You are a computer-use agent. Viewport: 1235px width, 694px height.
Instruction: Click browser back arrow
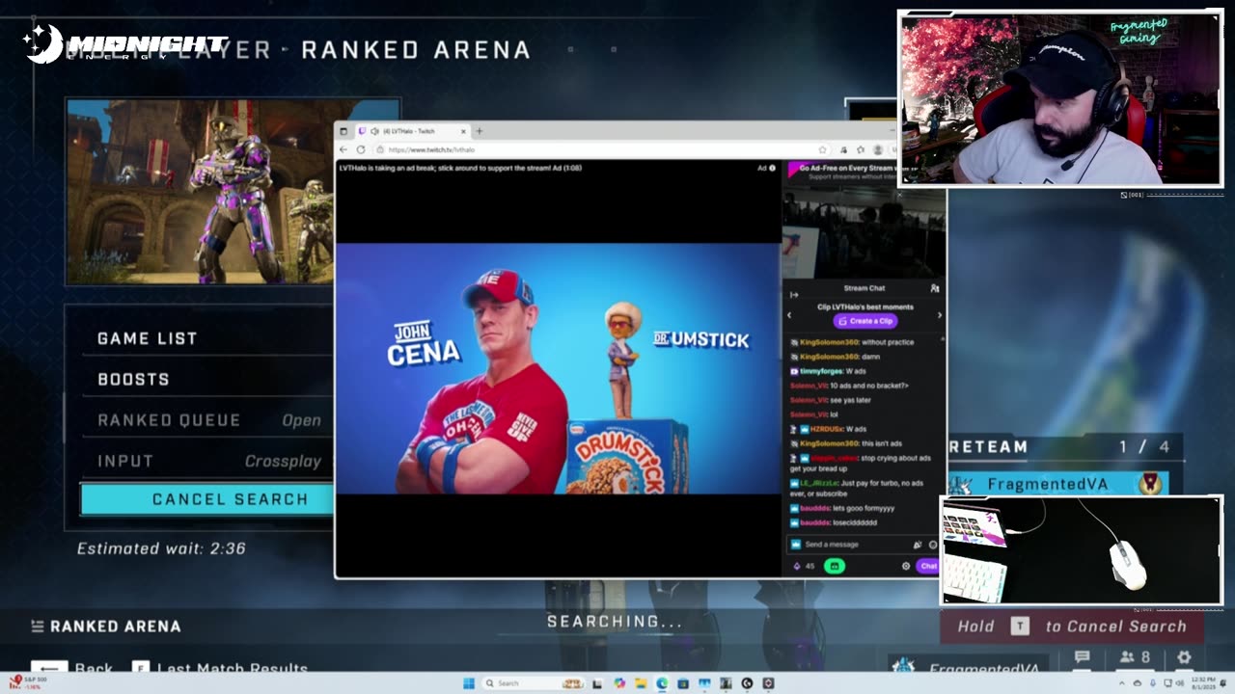343,149
